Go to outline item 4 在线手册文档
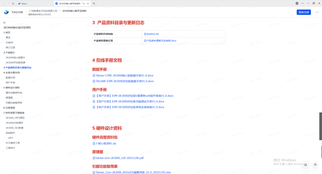This screenshot has height=174, width=322. [x=12, y=73]
